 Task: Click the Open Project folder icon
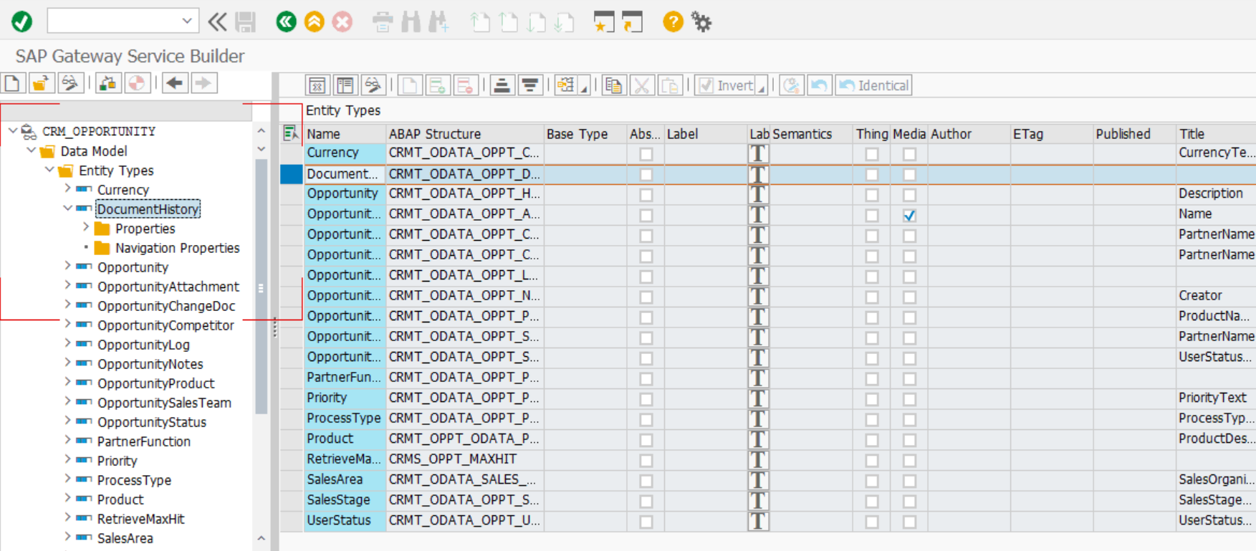click(41, 83)
